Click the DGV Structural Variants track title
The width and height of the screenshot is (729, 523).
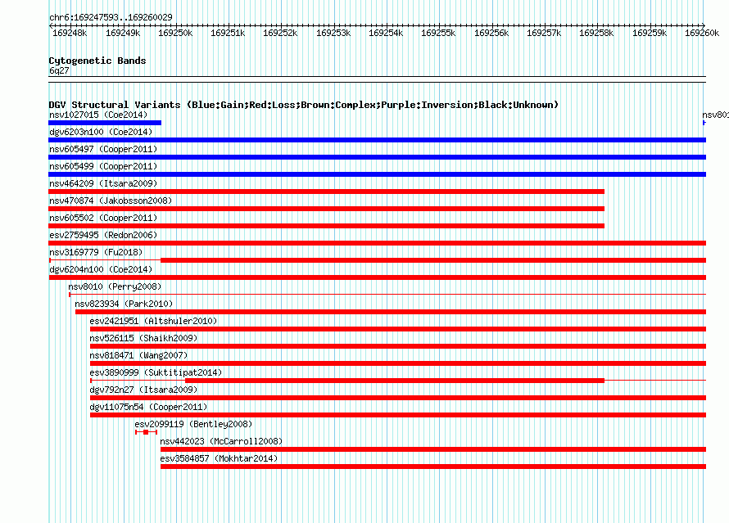coord(304,105)
